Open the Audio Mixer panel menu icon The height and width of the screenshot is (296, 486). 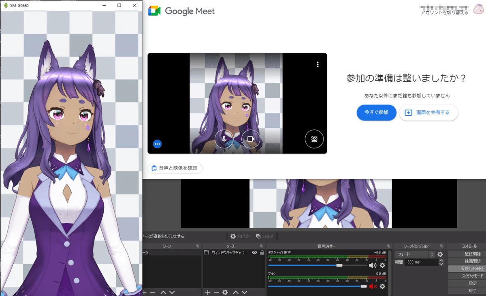389,246
